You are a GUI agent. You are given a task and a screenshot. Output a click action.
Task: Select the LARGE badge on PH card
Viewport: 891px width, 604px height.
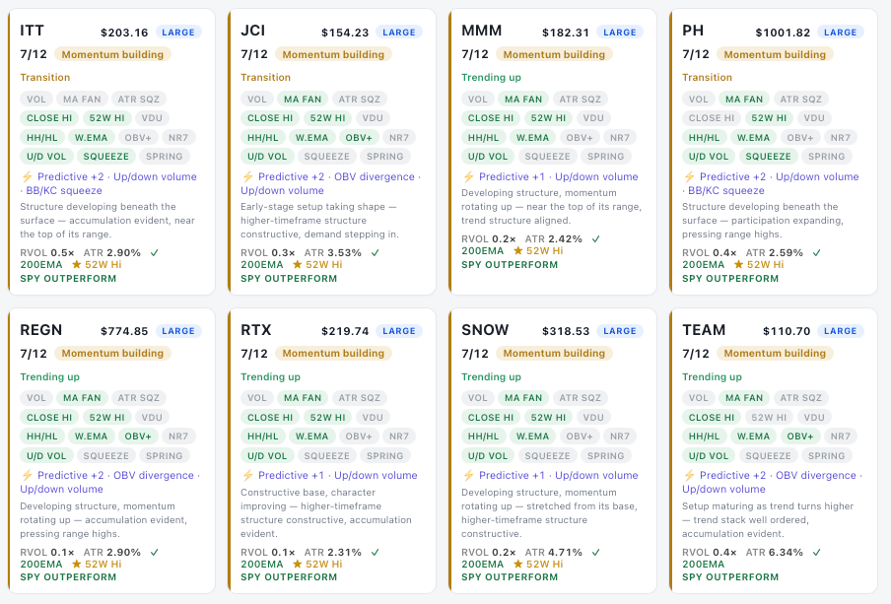[x=840, y=33]
